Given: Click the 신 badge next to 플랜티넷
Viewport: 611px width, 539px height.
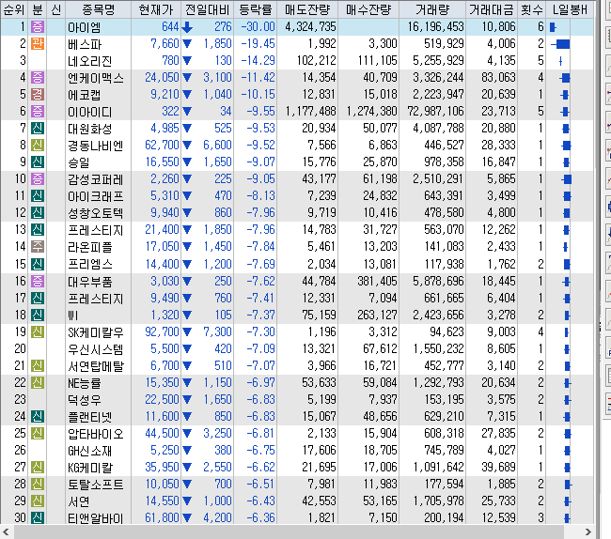Looking at the screenshot, I should (38, 416).
